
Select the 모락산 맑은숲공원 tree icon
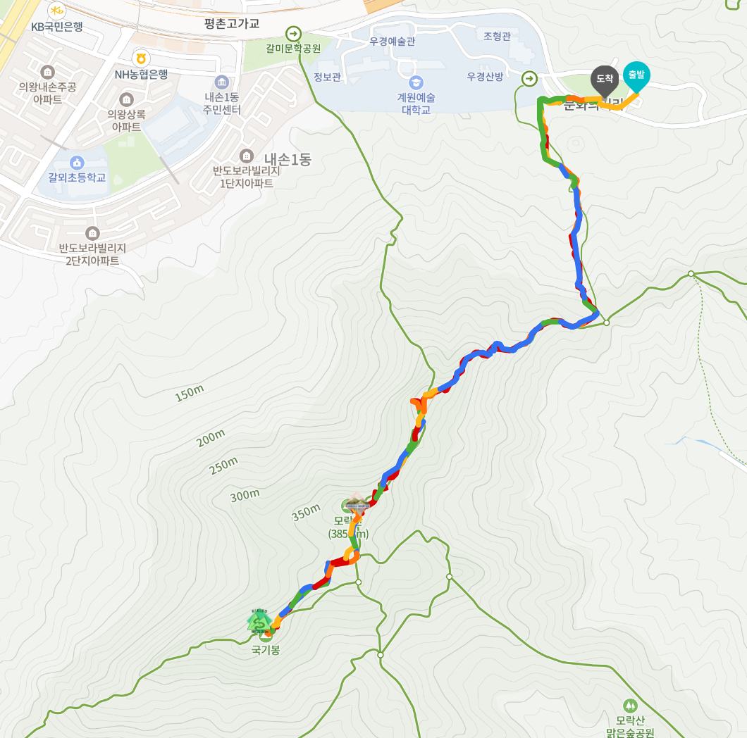pyautogui.click(x=630, y=706)
